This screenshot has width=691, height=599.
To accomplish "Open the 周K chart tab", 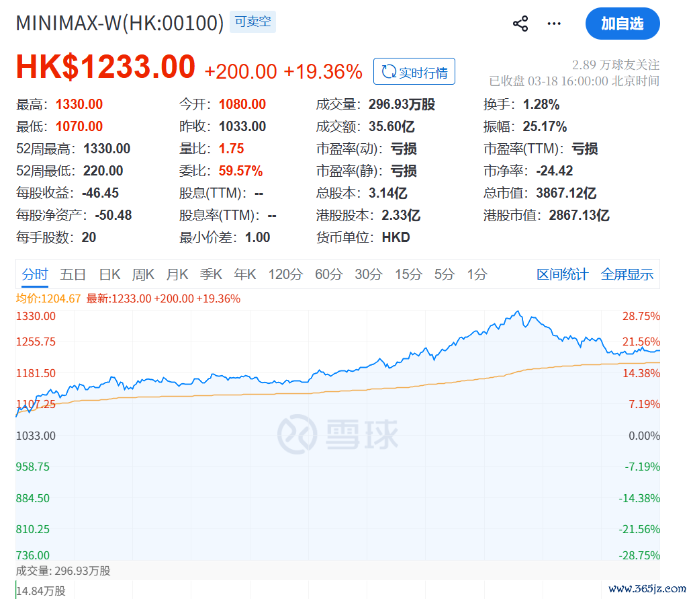I will point(143,274).
